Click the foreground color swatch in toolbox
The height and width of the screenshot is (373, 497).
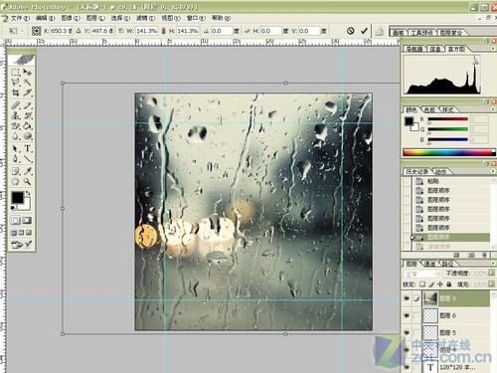coord(18,198)
